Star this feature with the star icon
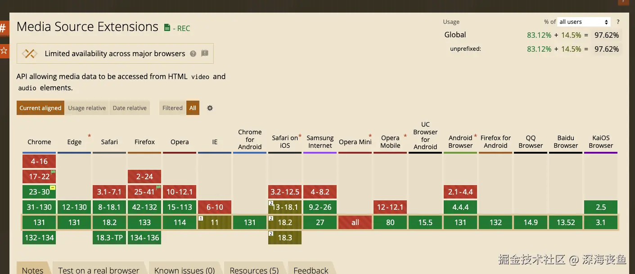 (x=4, y=50)
